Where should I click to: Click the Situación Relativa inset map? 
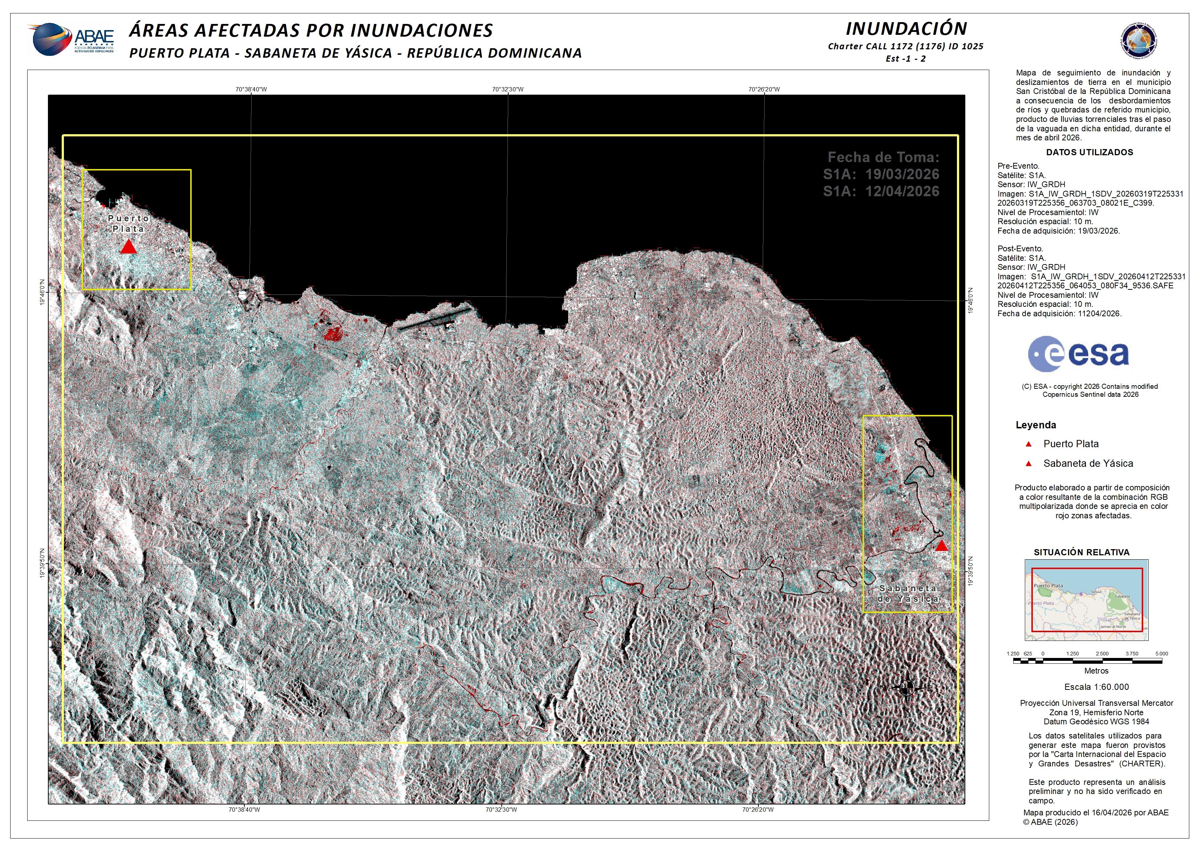pyautogui.click(x=1086, y=600)
